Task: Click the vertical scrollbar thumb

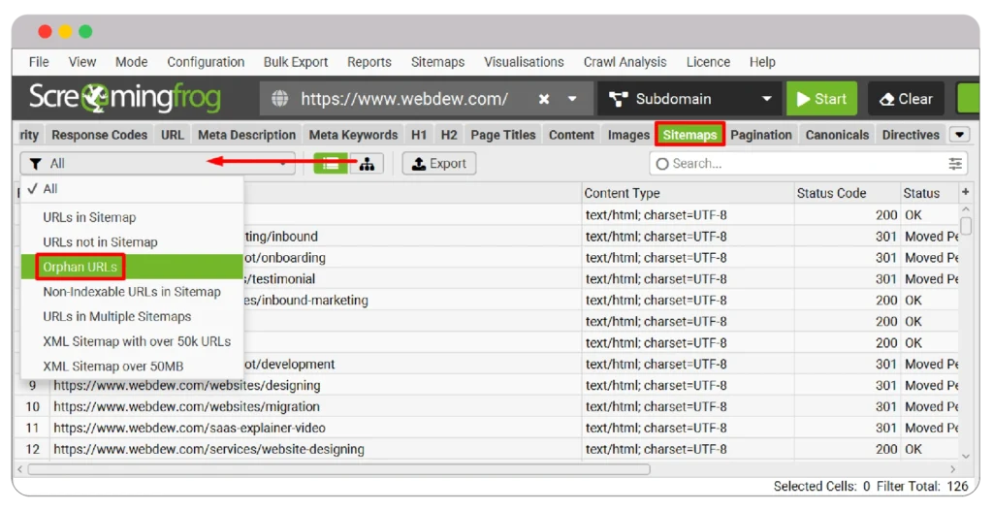Action: [966, 226]
